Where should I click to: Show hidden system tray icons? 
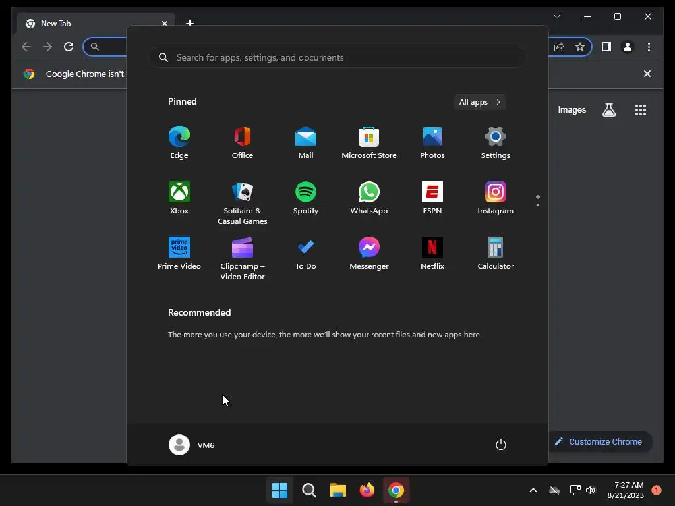[533, 490]
